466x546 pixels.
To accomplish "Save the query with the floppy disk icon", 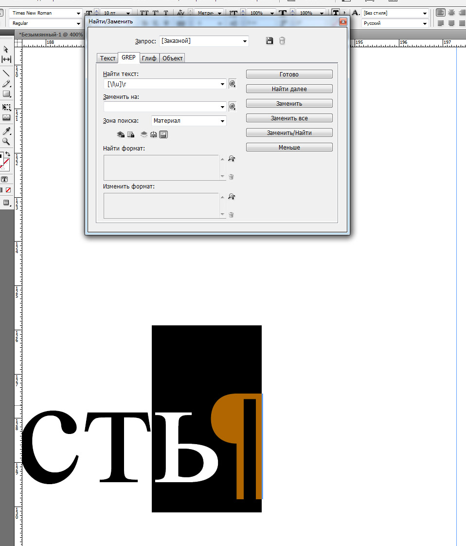I will [269, 41].
